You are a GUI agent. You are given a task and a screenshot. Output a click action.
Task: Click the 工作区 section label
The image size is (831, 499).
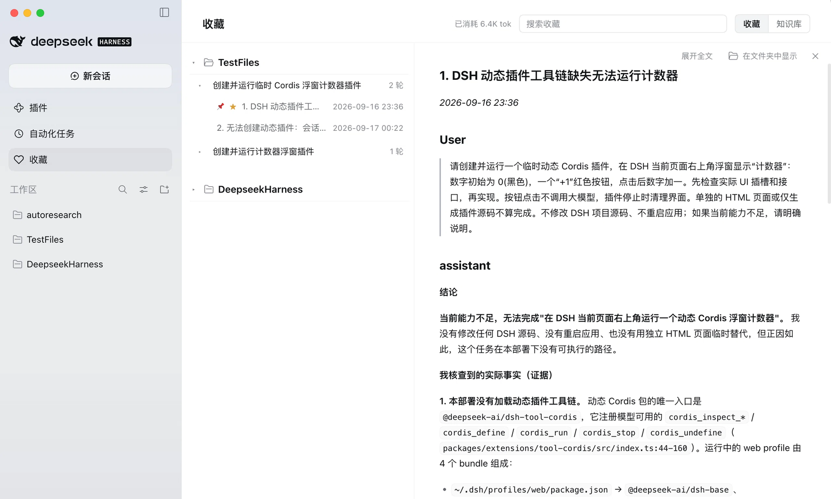[23, 190]
